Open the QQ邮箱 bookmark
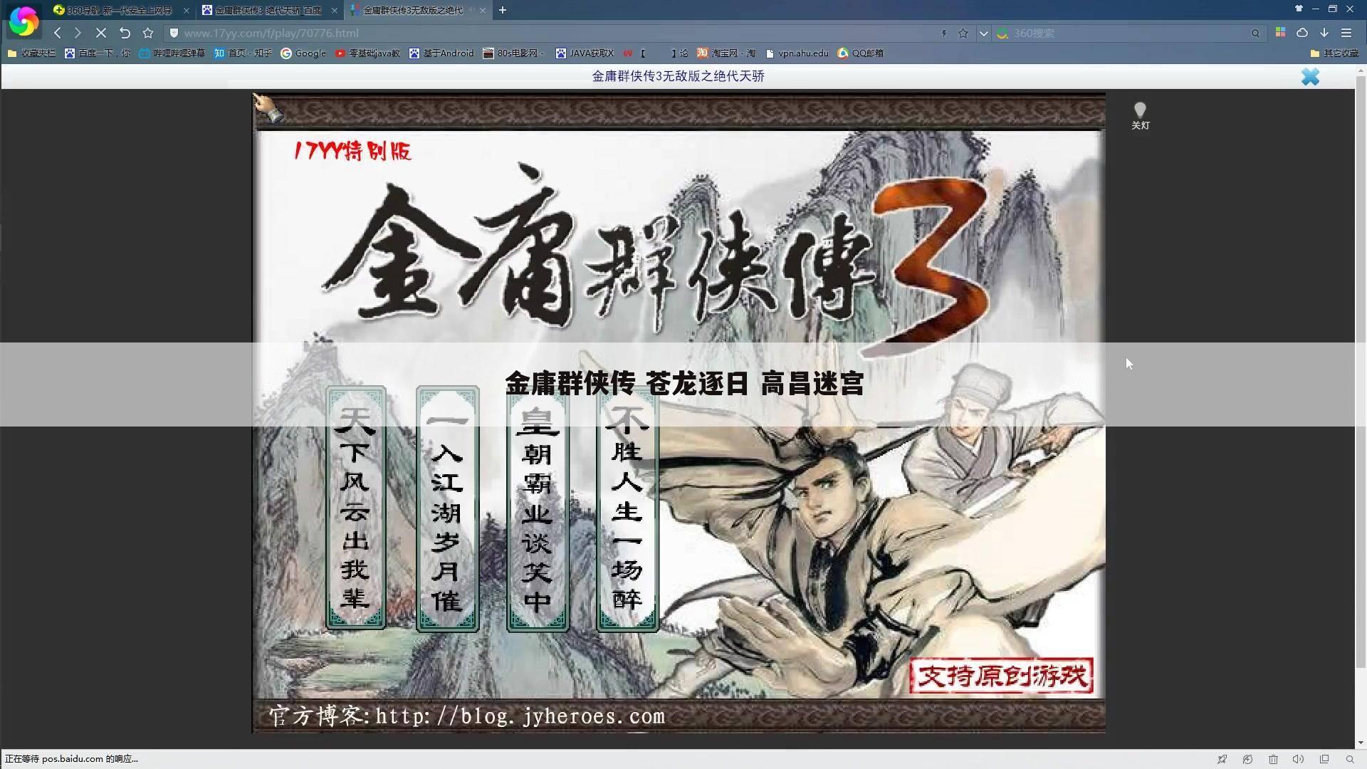The image size is (1367, 769). (x=860, y=53)
